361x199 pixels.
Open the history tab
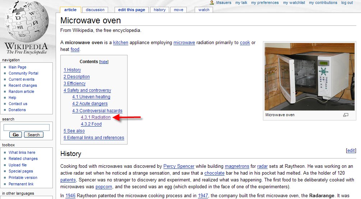pos(159,10)
